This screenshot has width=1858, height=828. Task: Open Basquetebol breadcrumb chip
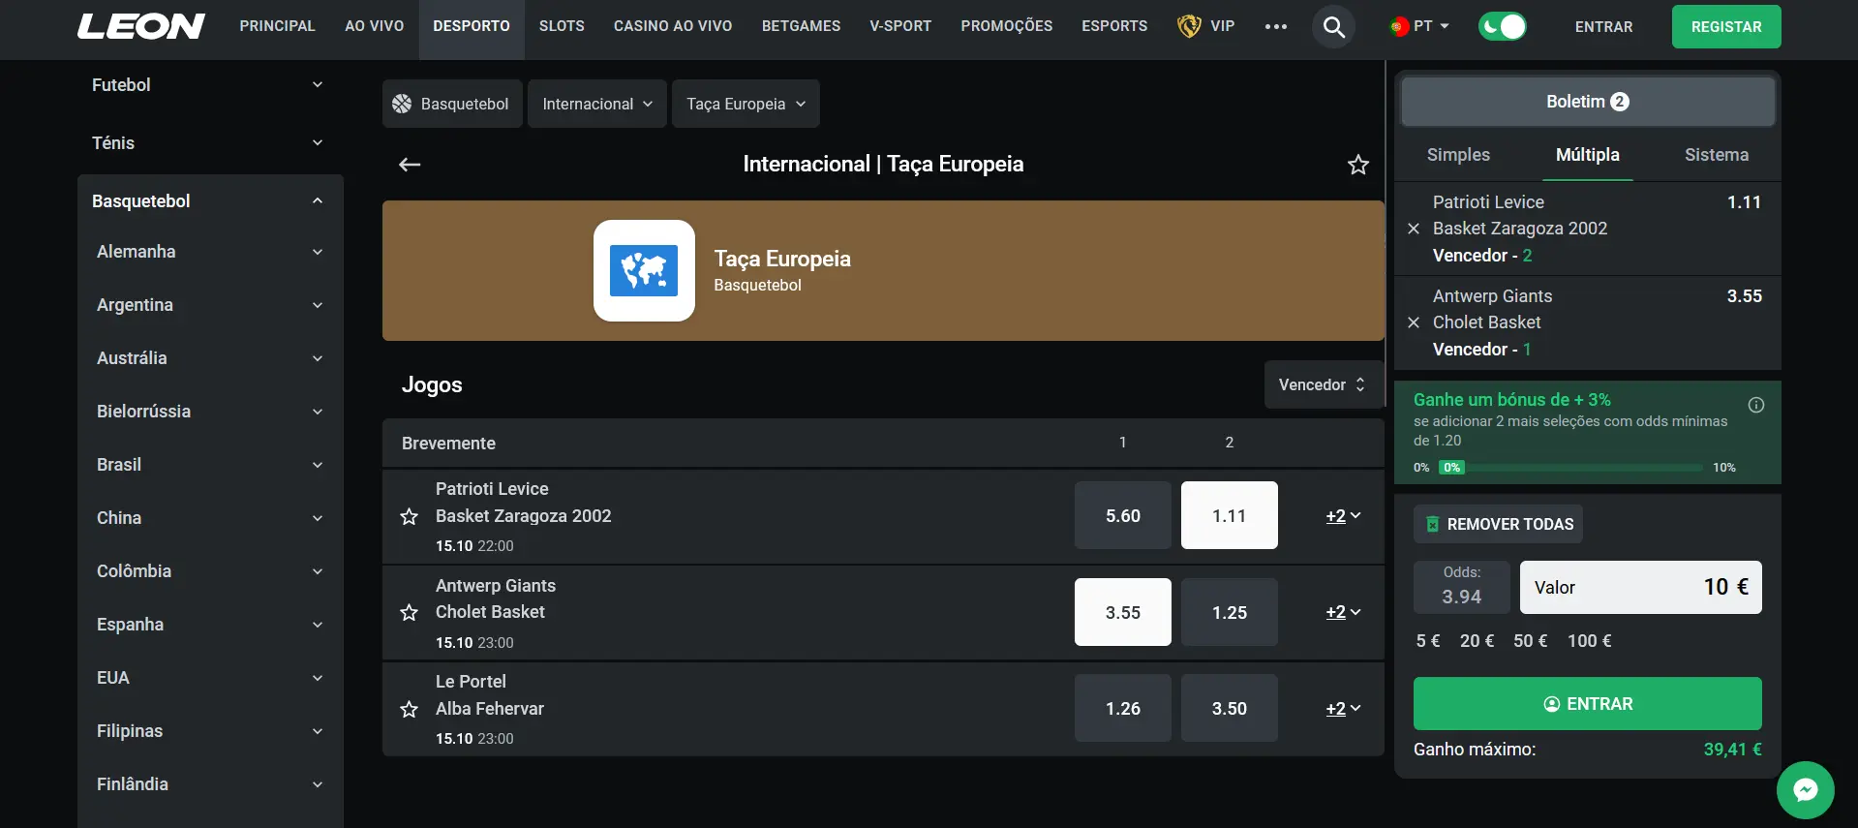pyautogui.click(x=452, y=104)
